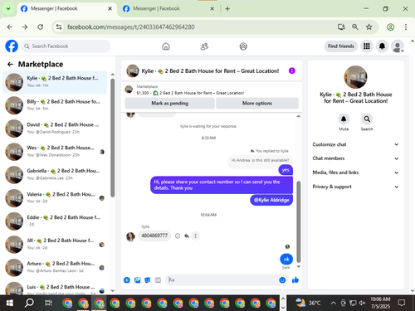Image resolution: width=415 pixels, height=311 pixels.
Task: Switch to second Messenger browser tab
Action: pyautogui.click(x=168, y=9)
